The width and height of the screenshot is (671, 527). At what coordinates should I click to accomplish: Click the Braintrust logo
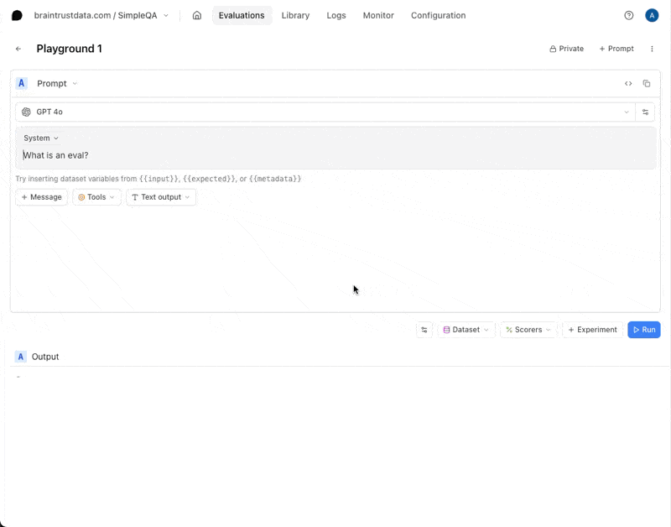click(x=17, y=15)
